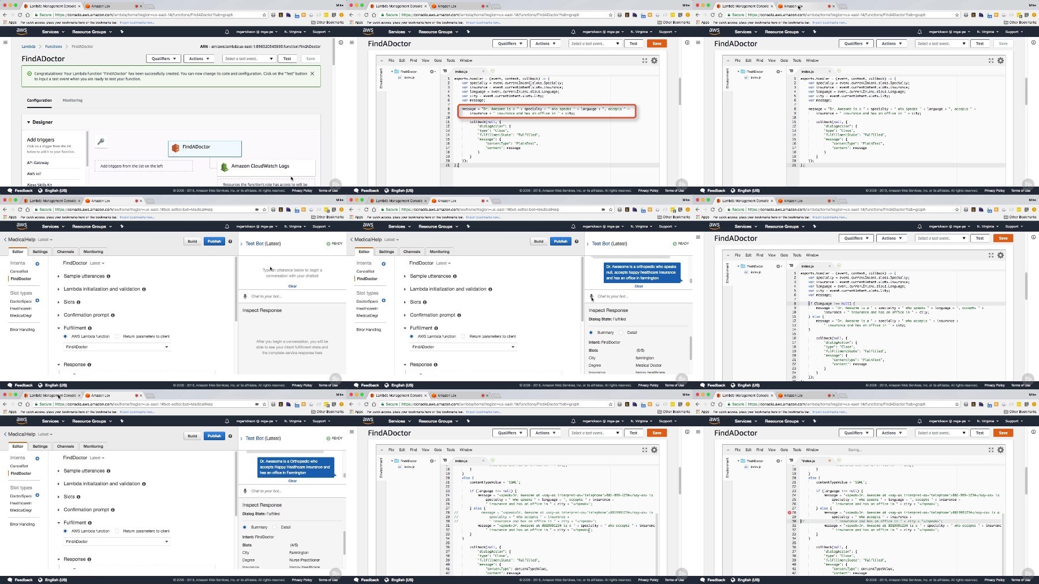Click the AWS logo in the Congratulations-banner window
This screenshot has width=1039, height=584.
(21, 31)
